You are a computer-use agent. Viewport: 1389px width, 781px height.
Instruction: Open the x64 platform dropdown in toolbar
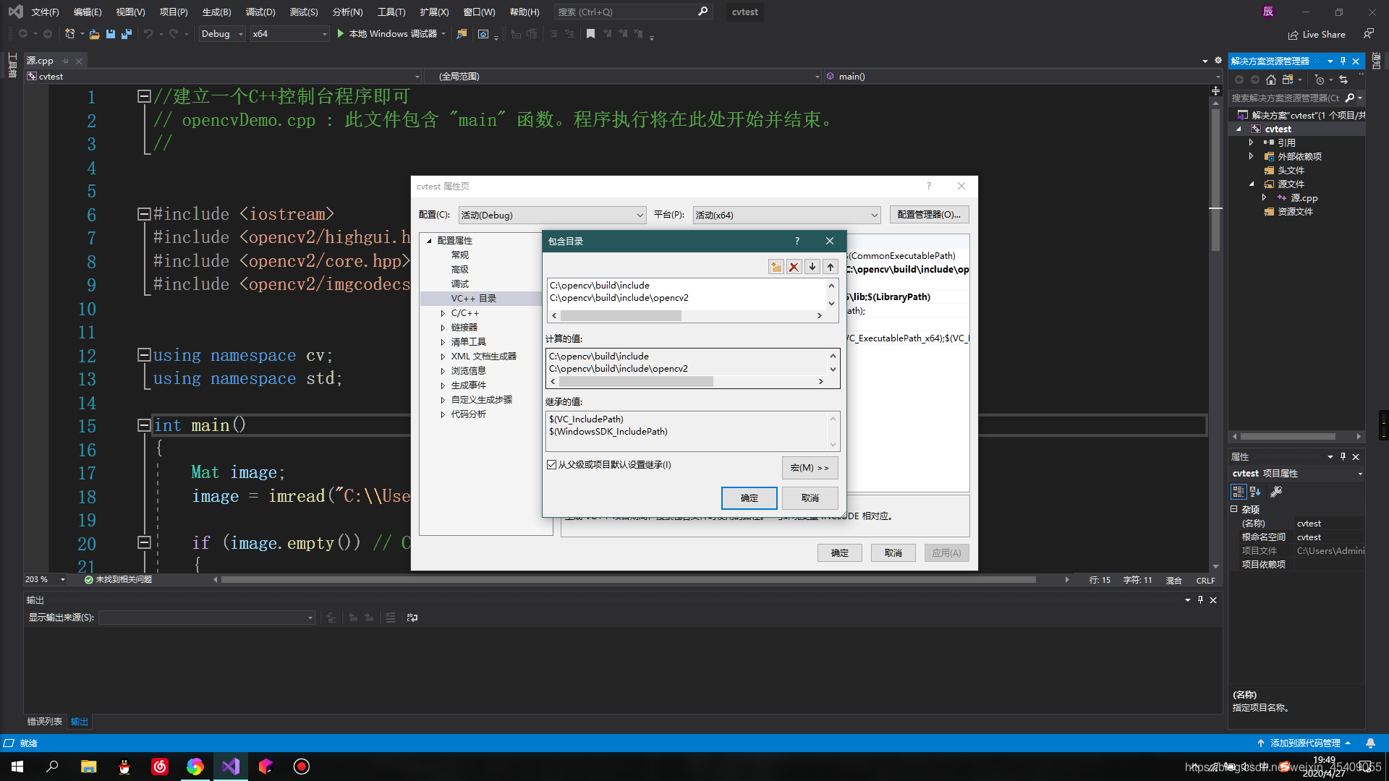[289, 34]
